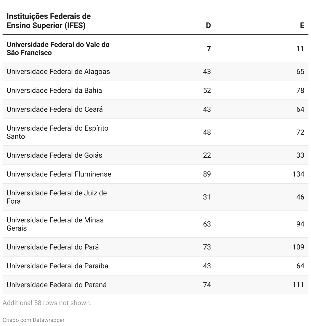Screen dimensions: 311x326
Task: Click the Universidade Federal de Goiás name
Action: pyautogui.click(x=55, y=155)
